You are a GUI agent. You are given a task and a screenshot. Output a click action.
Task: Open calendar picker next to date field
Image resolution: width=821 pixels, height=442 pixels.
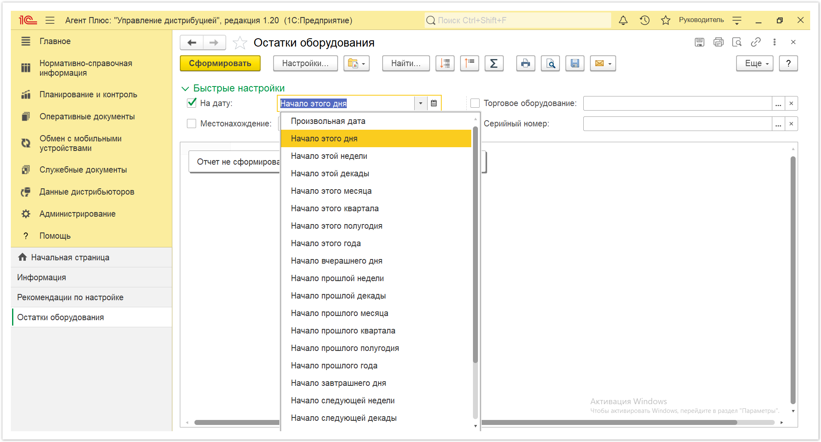[x=434, y=104]
